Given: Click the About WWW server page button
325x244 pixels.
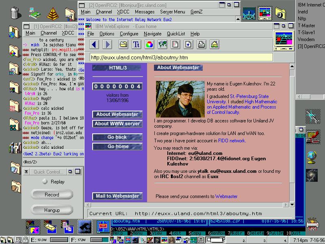Looking at the screenshot, I should tap(117, 124).
